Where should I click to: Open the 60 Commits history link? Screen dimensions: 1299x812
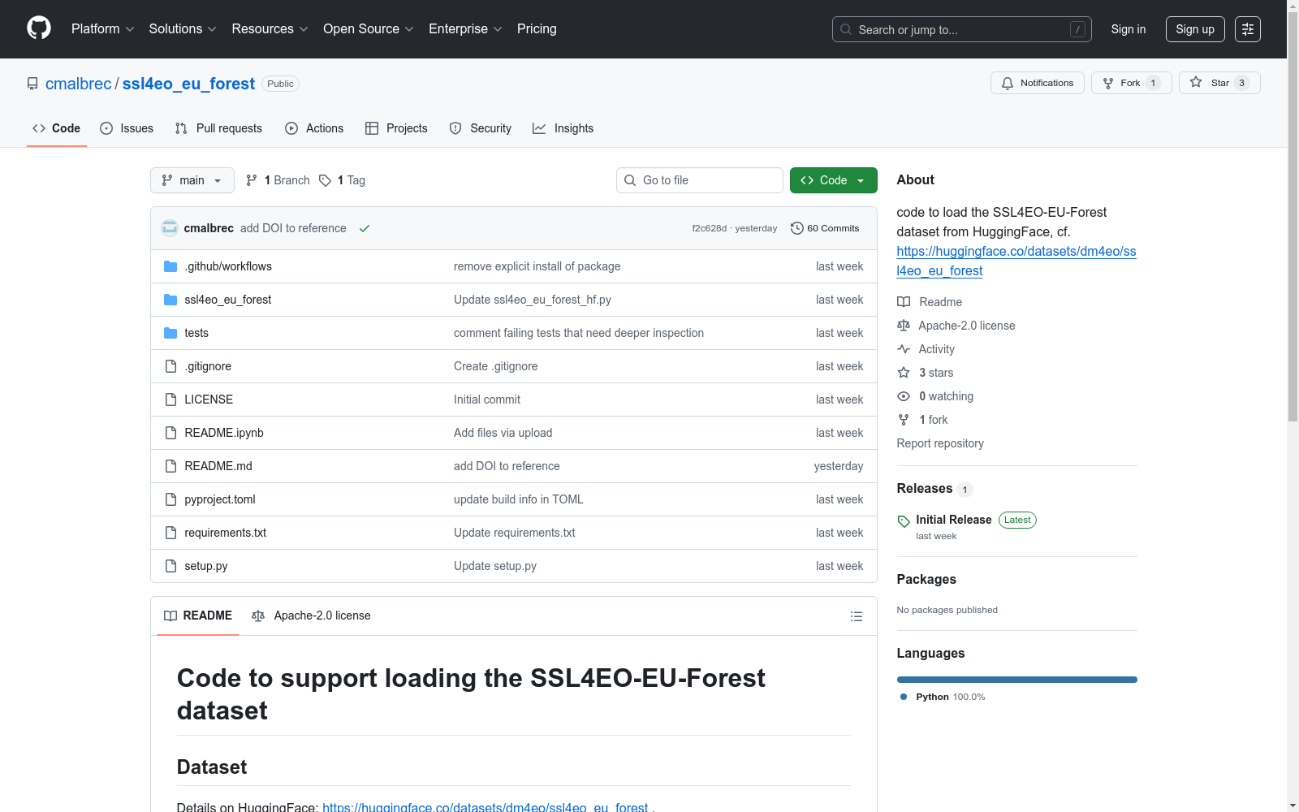click(x=825, y=228)
